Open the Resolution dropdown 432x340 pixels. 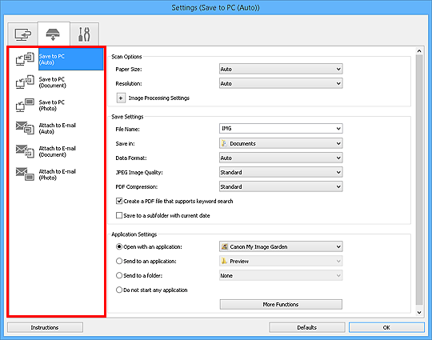pyautogui.click(x=281, y=83)
